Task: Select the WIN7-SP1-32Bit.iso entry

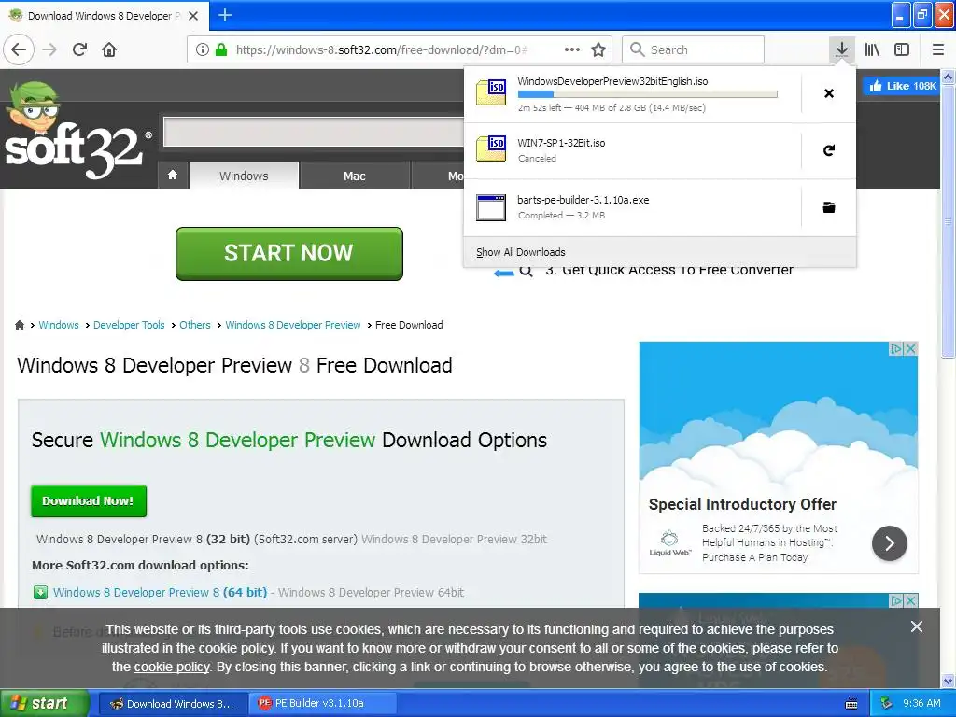Action: [632, 150]
